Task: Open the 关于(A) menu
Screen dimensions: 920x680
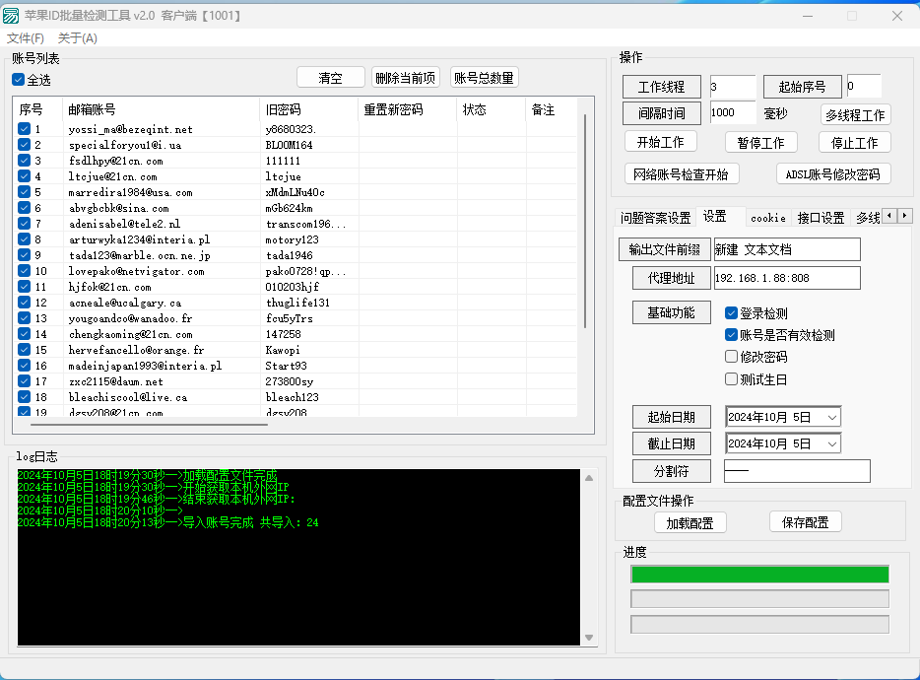Action: [78, 38]
